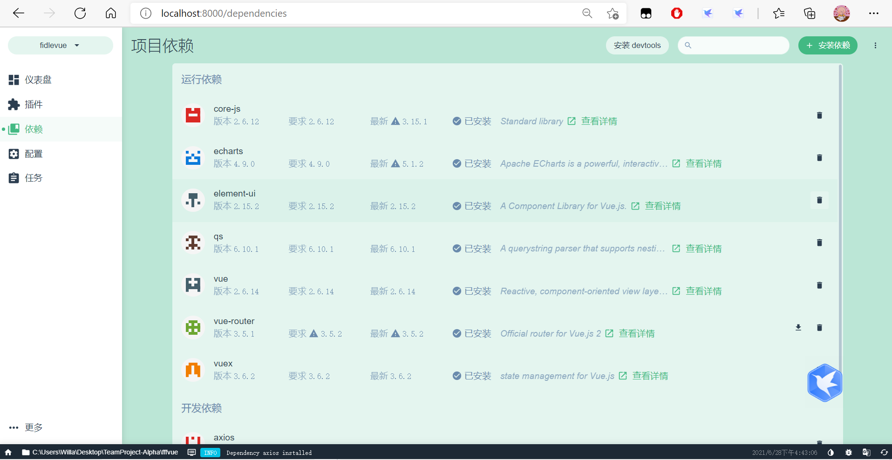Open browser settings and more menu
This screenshot has height=460, width=892.
874,14
